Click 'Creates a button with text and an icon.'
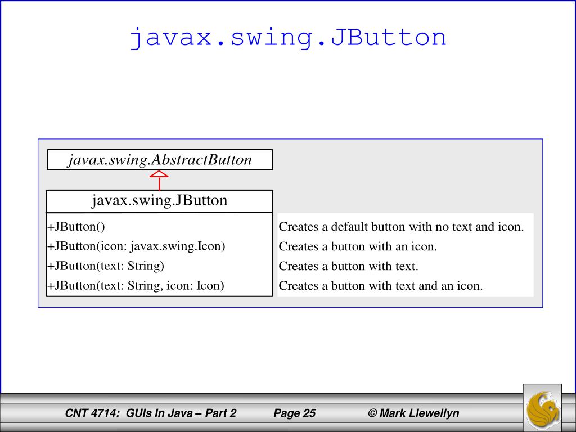 pyautogui.click(x=381, y=285)
